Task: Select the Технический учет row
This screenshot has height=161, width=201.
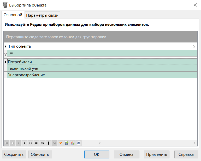Action: pos(102,69)
